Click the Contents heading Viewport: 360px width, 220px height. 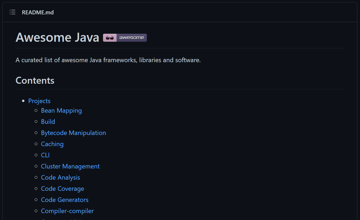click(x=35, y=81)
